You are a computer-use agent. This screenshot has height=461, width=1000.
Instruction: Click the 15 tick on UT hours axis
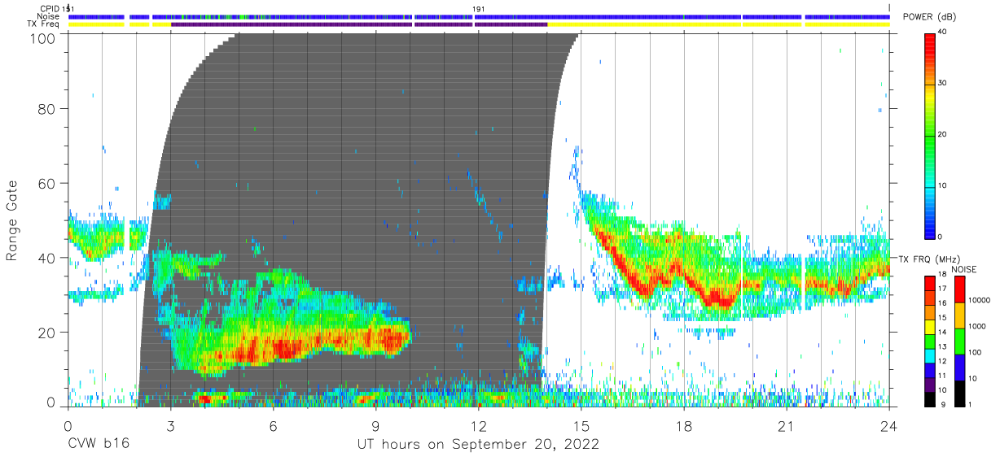581,425
